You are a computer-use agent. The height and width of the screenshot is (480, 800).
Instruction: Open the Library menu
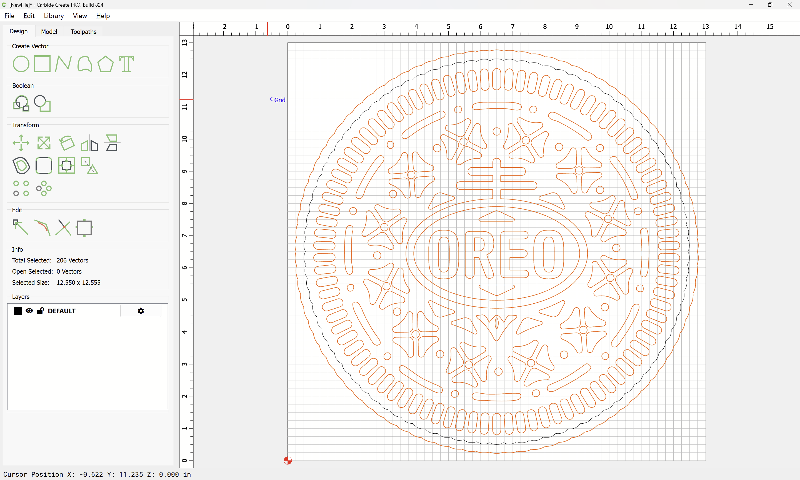click(54, 16)
